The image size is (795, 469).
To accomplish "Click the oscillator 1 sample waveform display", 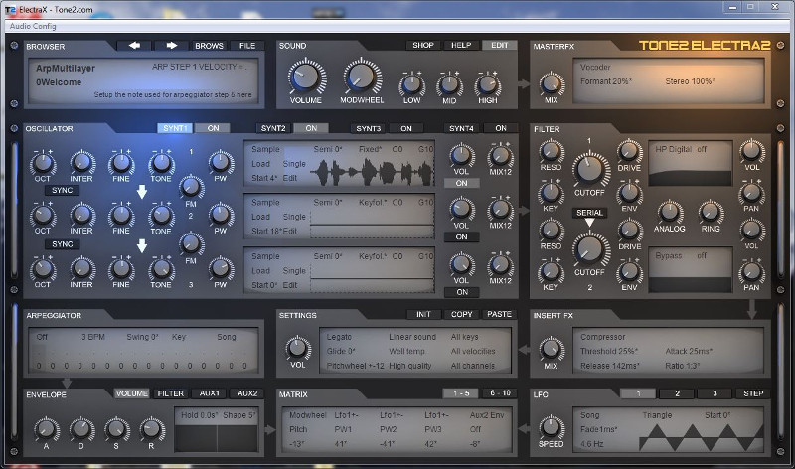I will point(372,172).
